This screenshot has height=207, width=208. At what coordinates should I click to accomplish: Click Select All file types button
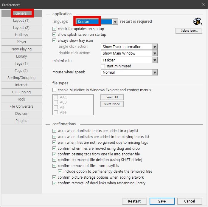(x=112, y=97)
